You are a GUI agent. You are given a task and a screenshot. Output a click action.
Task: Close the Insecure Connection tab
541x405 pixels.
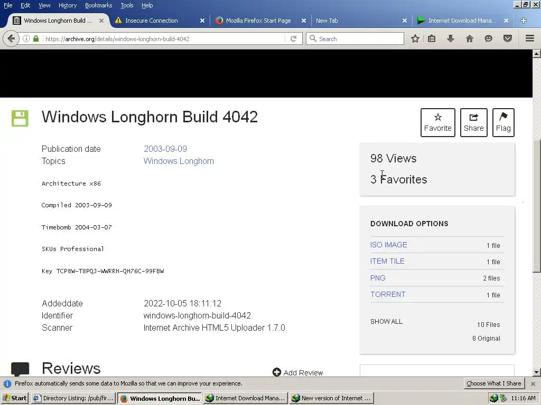coord(202,21)
